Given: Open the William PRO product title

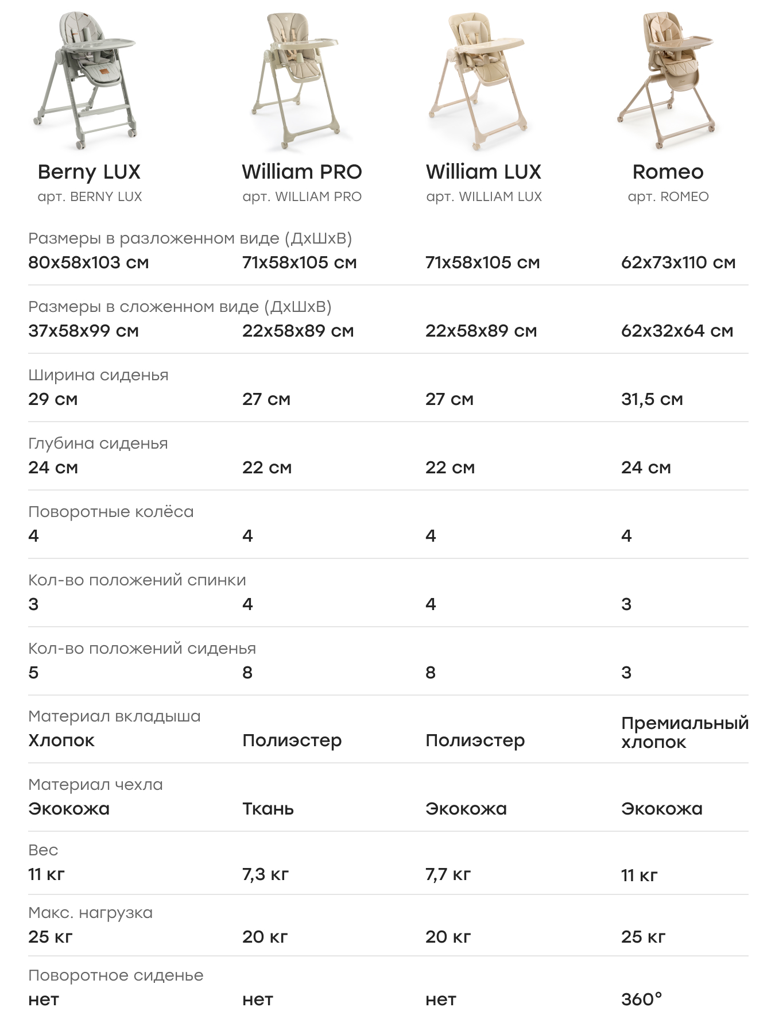Looking at the screenshot, I should click(302, 172).
